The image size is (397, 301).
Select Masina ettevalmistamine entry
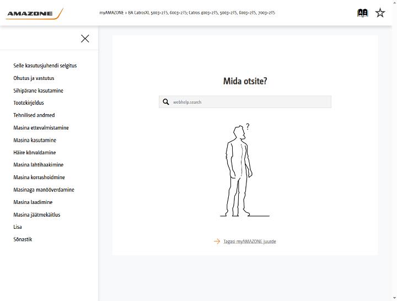pyautogui.click(x=41, y=127)
